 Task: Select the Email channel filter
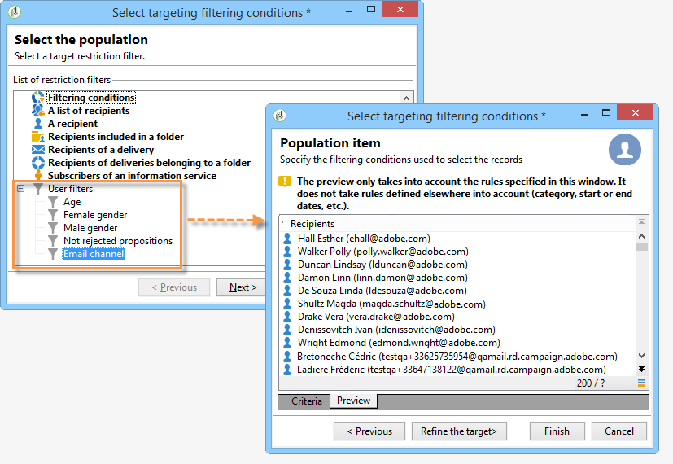94,254
